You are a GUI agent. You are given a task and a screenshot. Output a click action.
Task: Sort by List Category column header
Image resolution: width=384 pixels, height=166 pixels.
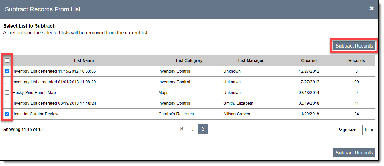point(189,61)
